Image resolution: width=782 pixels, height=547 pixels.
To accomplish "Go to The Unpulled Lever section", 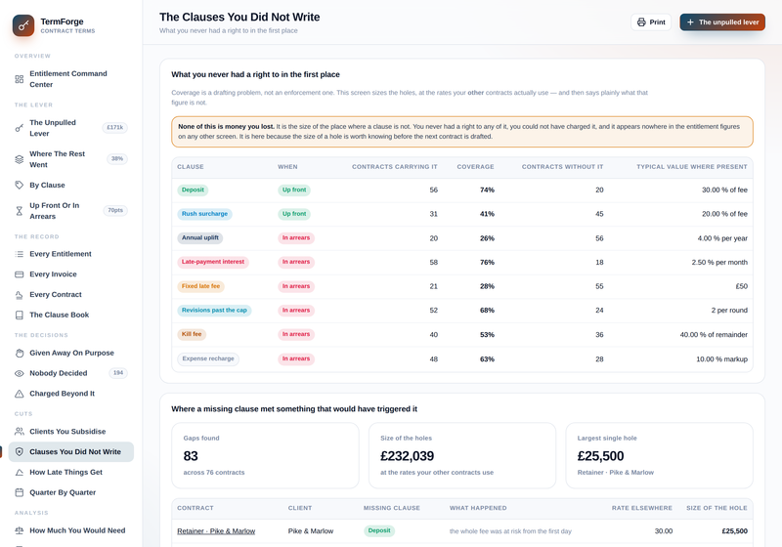I will point(70,128).
